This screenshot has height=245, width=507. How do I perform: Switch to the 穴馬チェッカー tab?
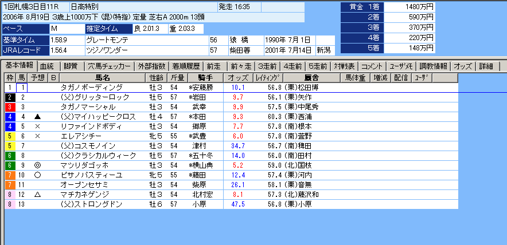(x=110, y=66)
